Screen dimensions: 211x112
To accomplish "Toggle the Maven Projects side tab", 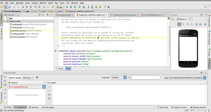I will 209,38.
